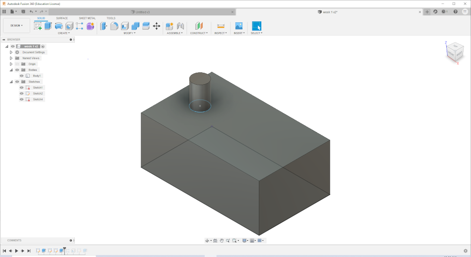Viewport: 471px width, 257px height.
Task: Toggle visibility of Origin folder
Action: 17,64
